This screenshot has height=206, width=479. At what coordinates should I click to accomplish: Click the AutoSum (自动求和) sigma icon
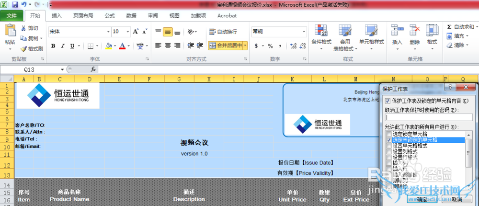(449, 27)
